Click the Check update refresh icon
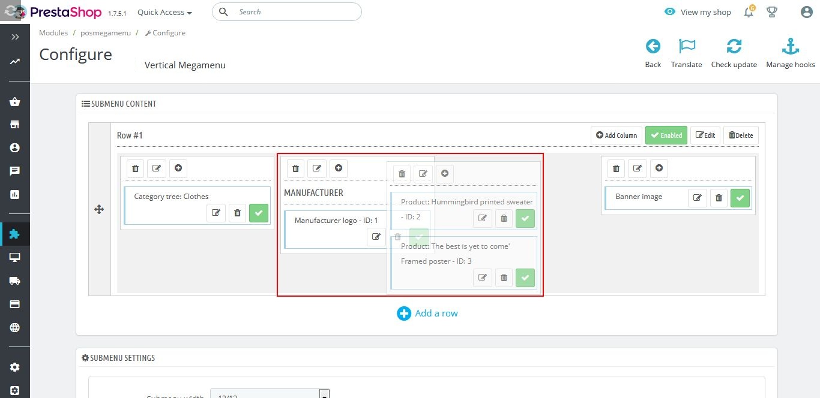 tap(734, 47)
